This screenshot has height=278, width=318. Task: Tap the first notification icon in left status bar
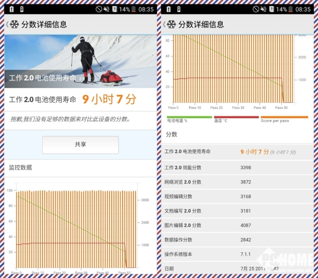pyautogui.click(x=12, y=9)
